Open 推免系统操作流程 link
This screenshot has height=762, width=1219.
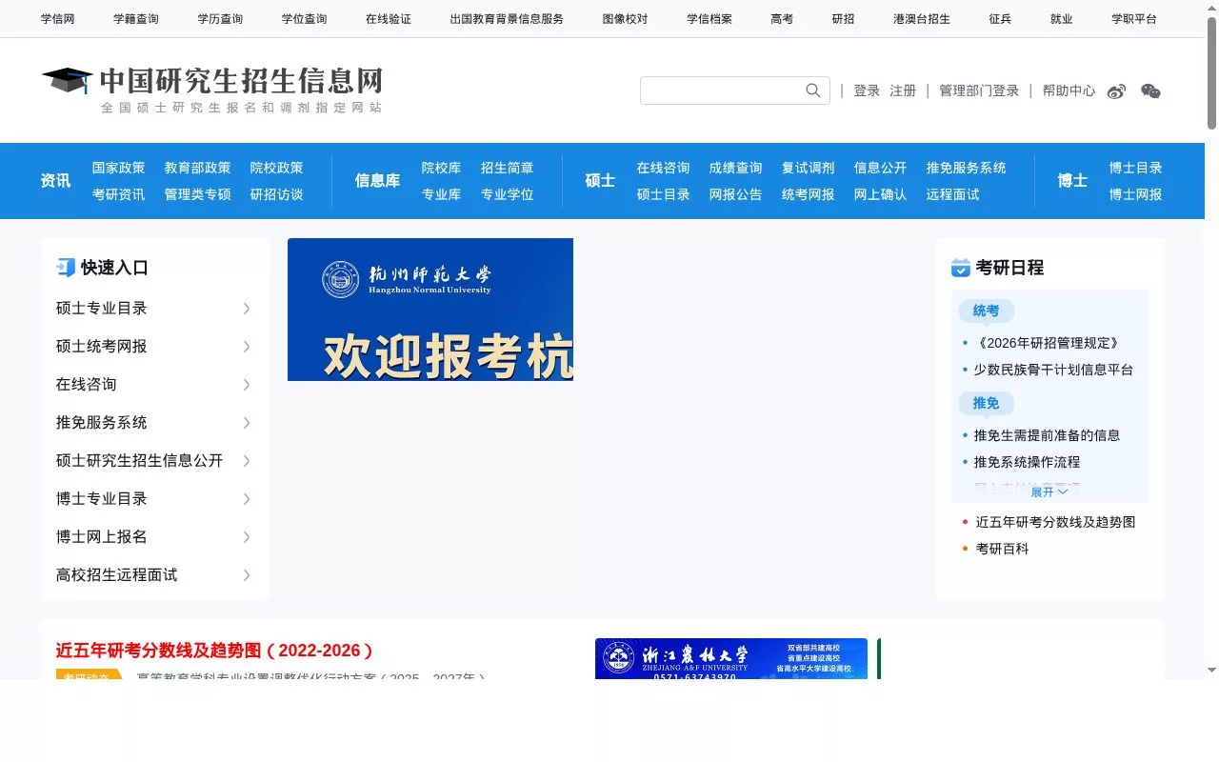1027,462
